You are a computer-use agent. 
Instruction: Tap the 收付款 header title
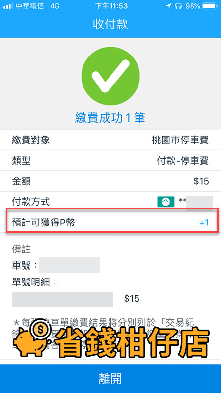coord(110,24)
